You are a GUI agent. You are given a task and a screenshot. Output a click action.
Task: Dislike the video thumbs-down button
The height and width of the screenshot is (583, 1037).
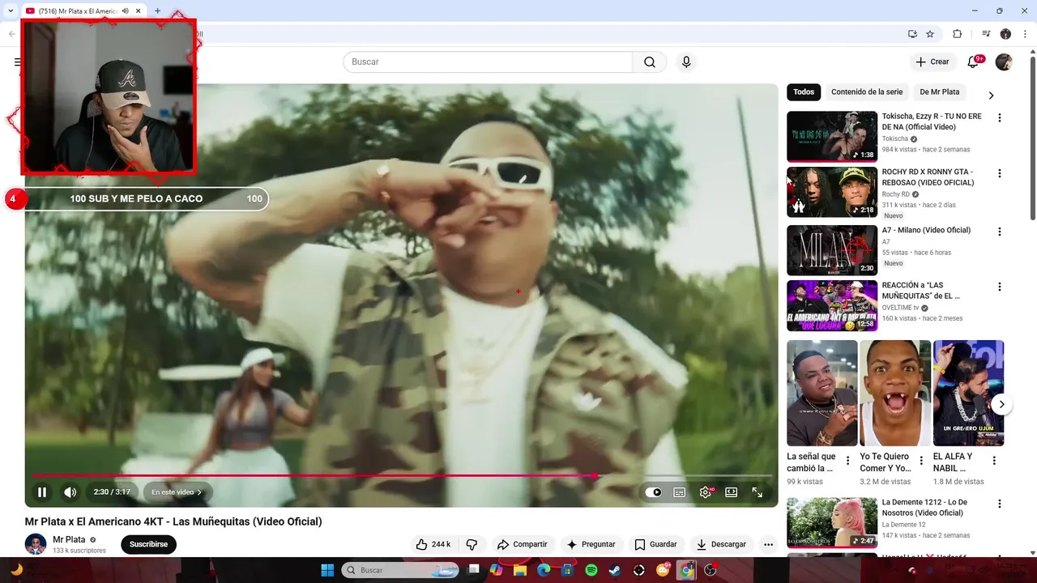[x=472, y=545]
